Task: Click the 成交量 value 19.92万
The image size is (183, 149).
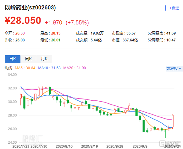Action: [x=97, y=33]
